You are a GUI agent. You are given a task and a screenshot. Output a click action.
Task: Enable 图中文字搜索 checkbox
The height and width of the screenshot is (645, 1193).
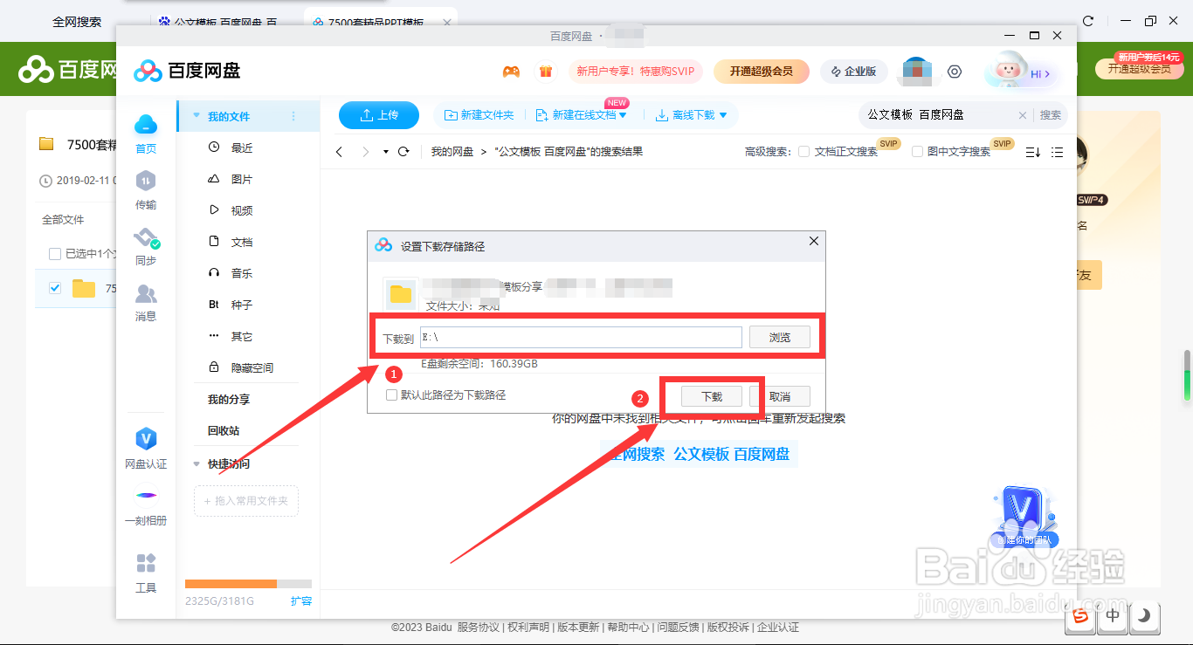coord(917,151)
